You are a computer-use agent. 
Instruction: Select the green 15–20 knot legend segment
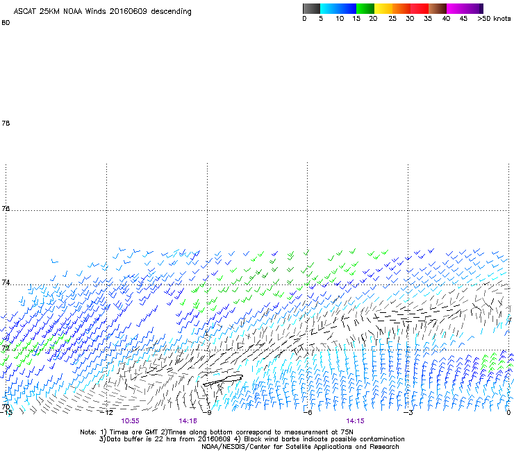coord(365,8)
